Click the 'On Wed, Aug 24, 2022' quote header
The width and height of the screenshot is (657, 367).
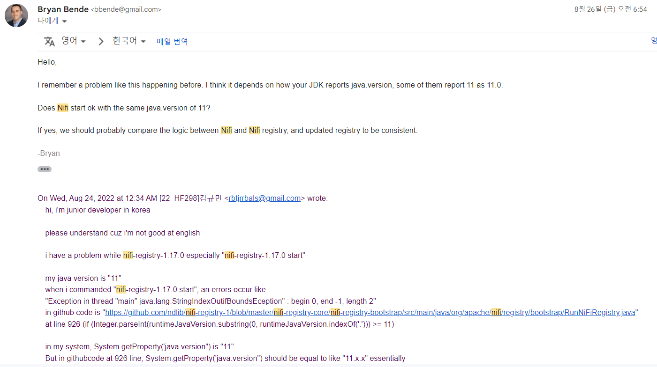183,198
